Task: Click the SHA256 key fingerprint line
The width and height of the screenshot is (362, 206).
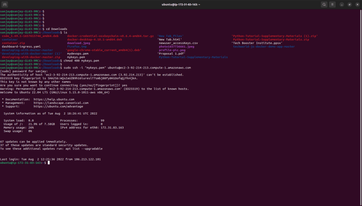Action: click(69, 78)
